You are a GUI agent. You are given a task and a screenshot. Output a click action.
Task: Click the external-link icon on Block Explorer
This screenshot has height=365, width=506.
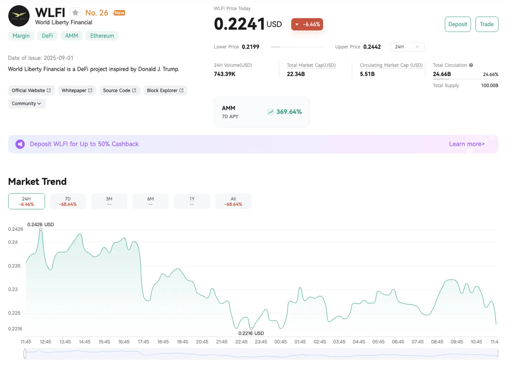coord(181,90)
